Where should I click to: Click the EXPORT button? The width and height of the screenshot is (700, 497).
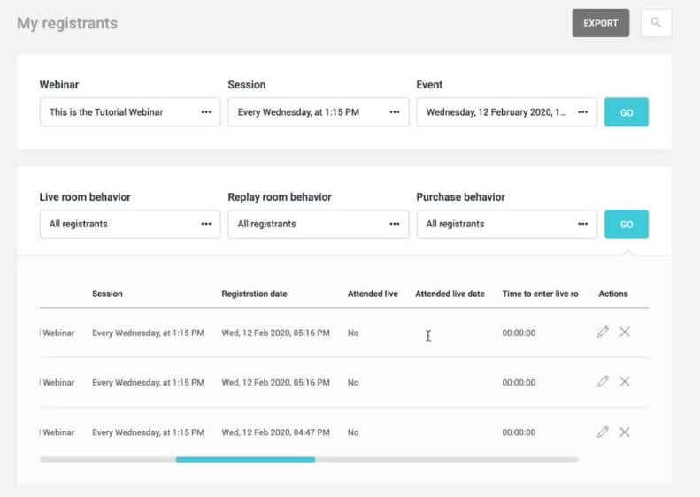(601, 23)
